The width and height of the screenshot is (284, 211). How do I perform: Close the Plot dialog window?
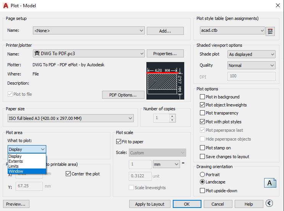(278, 5)
